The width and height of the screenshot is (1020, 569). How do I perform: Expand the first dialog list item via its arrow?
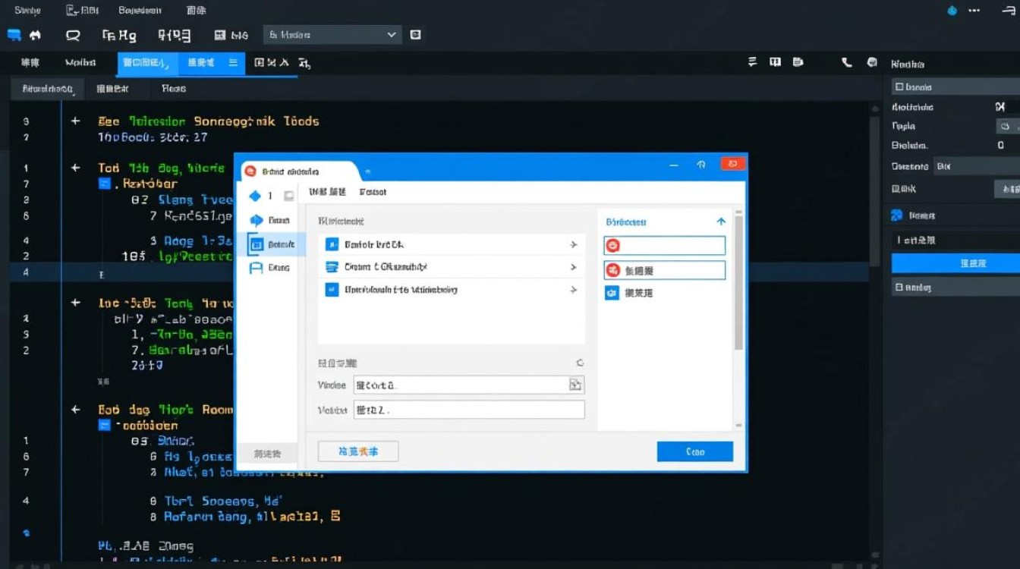tap(575, 244)
